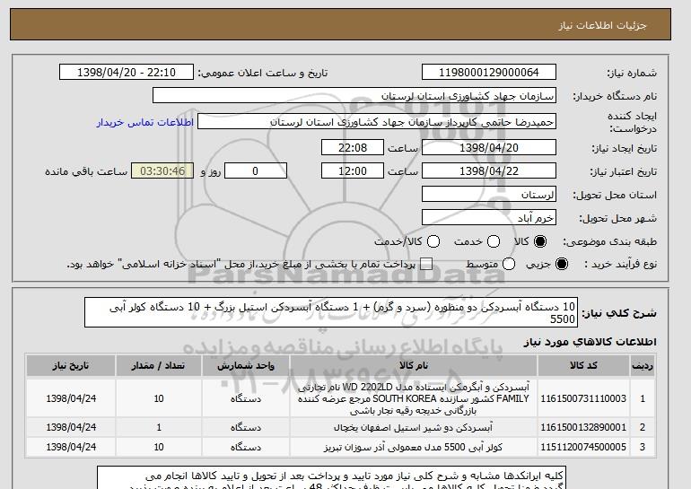
Task: Click the buyer organization name field
Action: 354,96
